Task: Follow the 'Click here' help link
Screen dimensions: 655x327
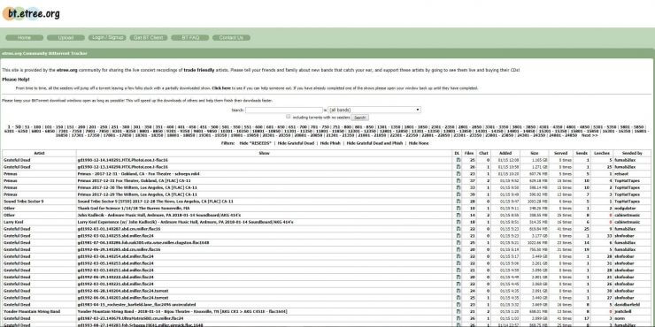Action: [x=221, y=88]
